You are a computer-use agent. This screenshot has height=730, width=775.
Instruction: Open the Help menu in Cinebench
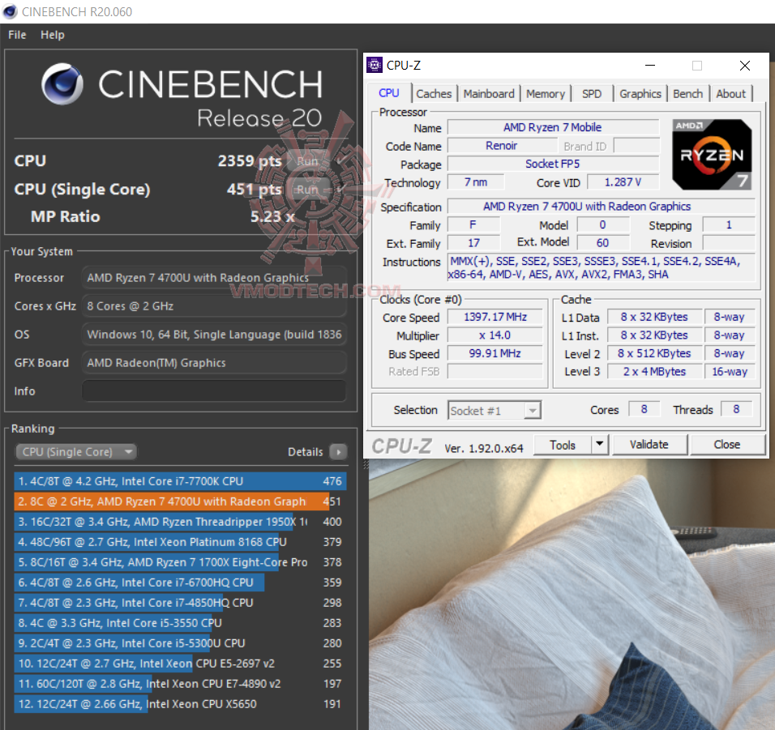pos(53,35)
